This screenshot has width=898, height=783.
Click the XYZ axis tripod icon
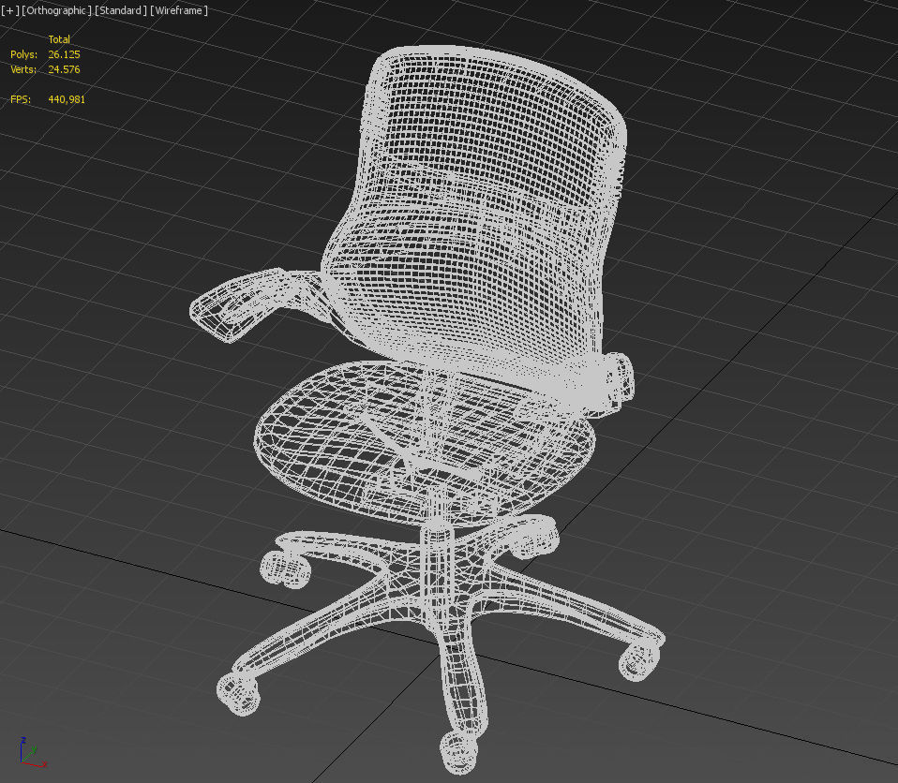pyautogui.click(x=32, y=752)
